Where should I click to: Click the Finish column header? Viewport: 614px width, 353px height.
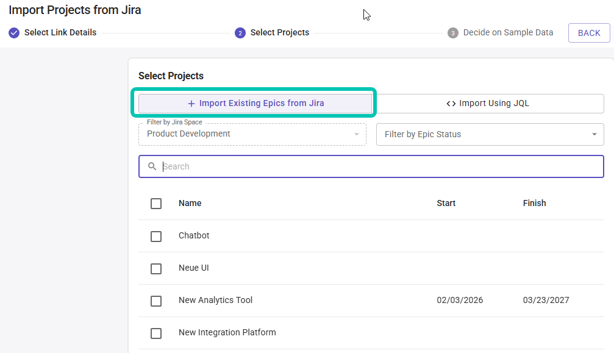pyautogui.click(x=534, y=203)
